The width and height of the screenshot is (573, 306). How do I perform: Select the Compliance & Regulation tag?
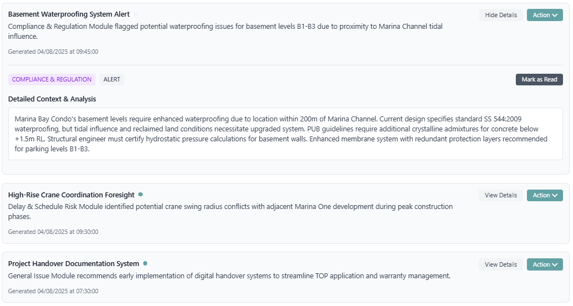[x=52, y=79]
